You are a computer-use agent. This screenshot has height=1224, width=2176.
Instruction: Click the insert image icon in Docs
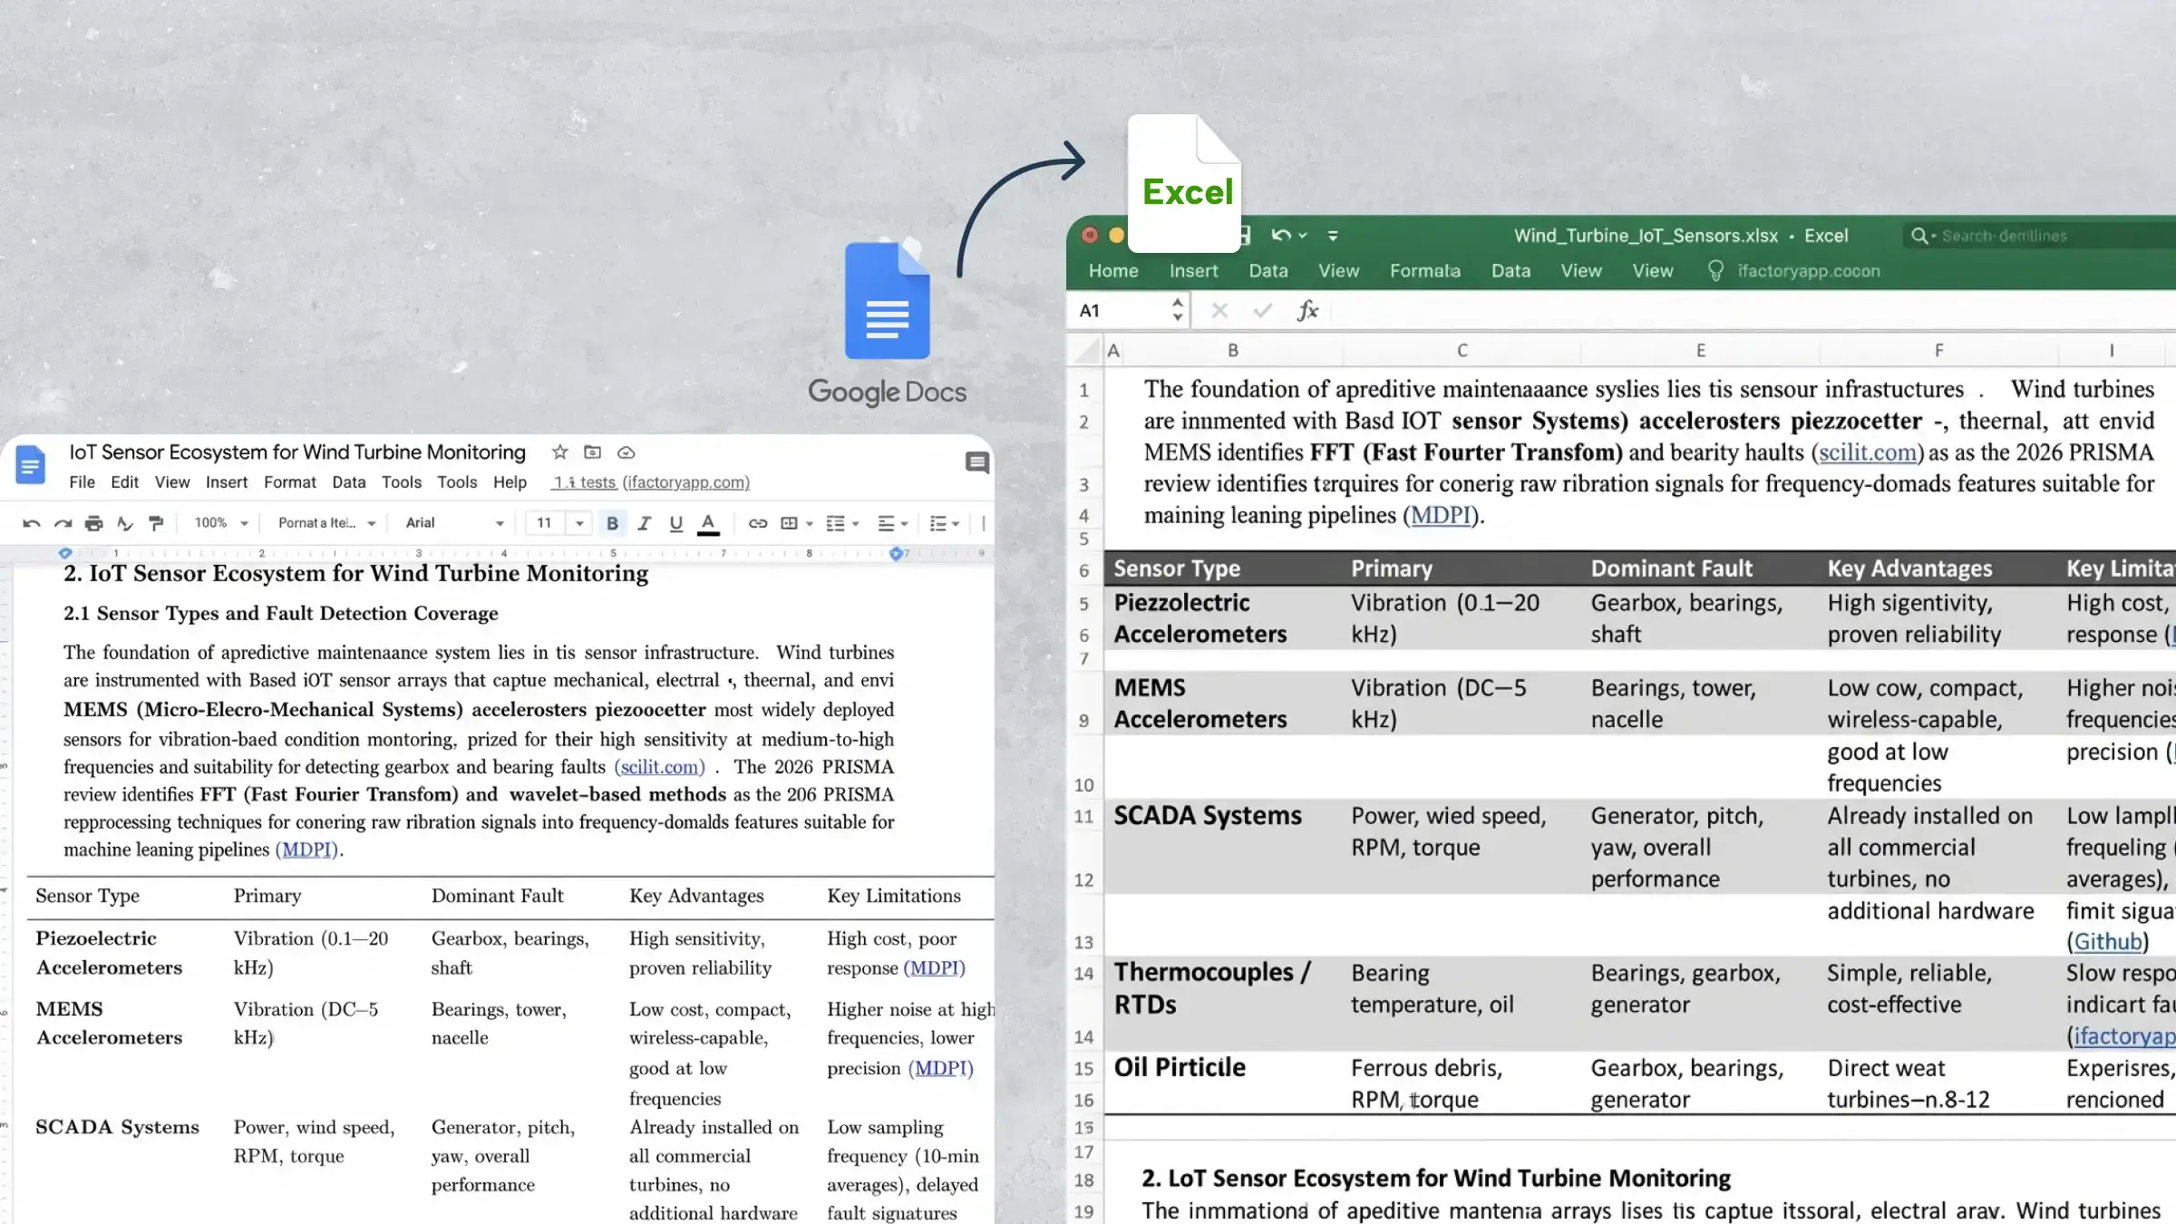pos(789,523)
